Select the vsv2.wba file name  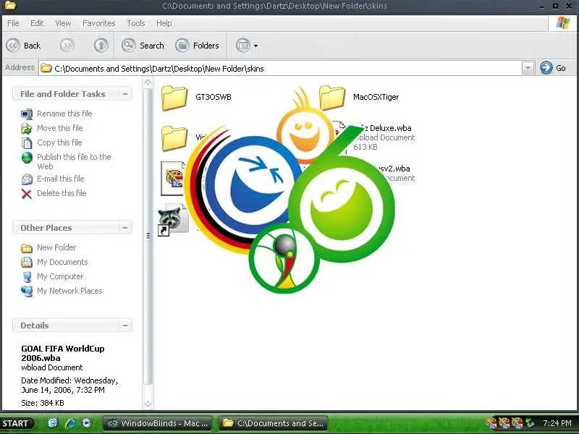point(392,169)
